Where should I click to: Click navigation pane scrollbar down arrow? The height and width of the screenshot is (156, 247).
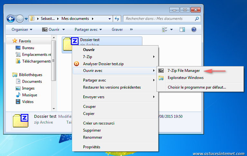tap(54, 108)
